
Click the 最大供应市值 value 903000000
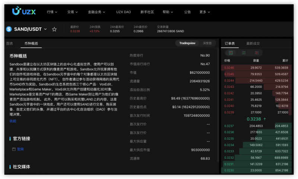coord(200,150)
